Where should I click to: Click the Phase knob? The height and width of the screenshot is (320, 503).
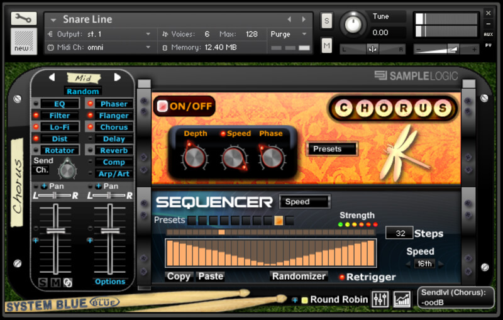click(x=272, y=158)
